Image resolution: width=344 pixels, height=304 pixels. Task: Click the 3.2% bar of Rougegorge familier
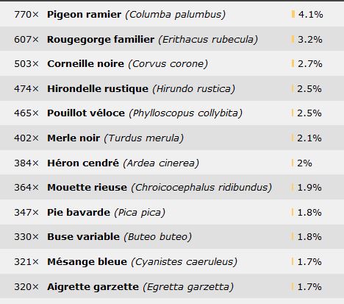tap(293, 39)
